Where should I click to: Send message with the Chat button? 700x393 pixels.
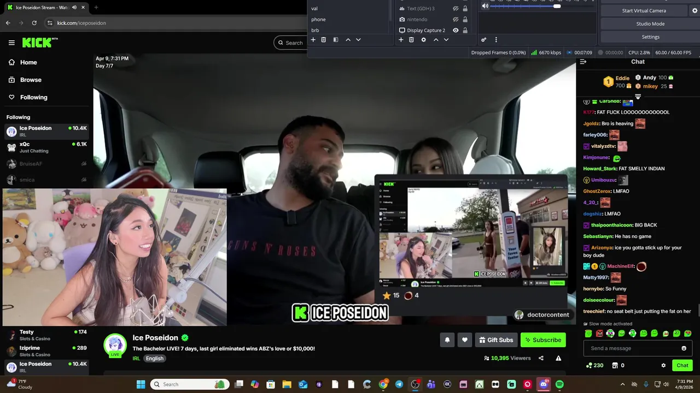pyautogui.click(x=682, y=365)
